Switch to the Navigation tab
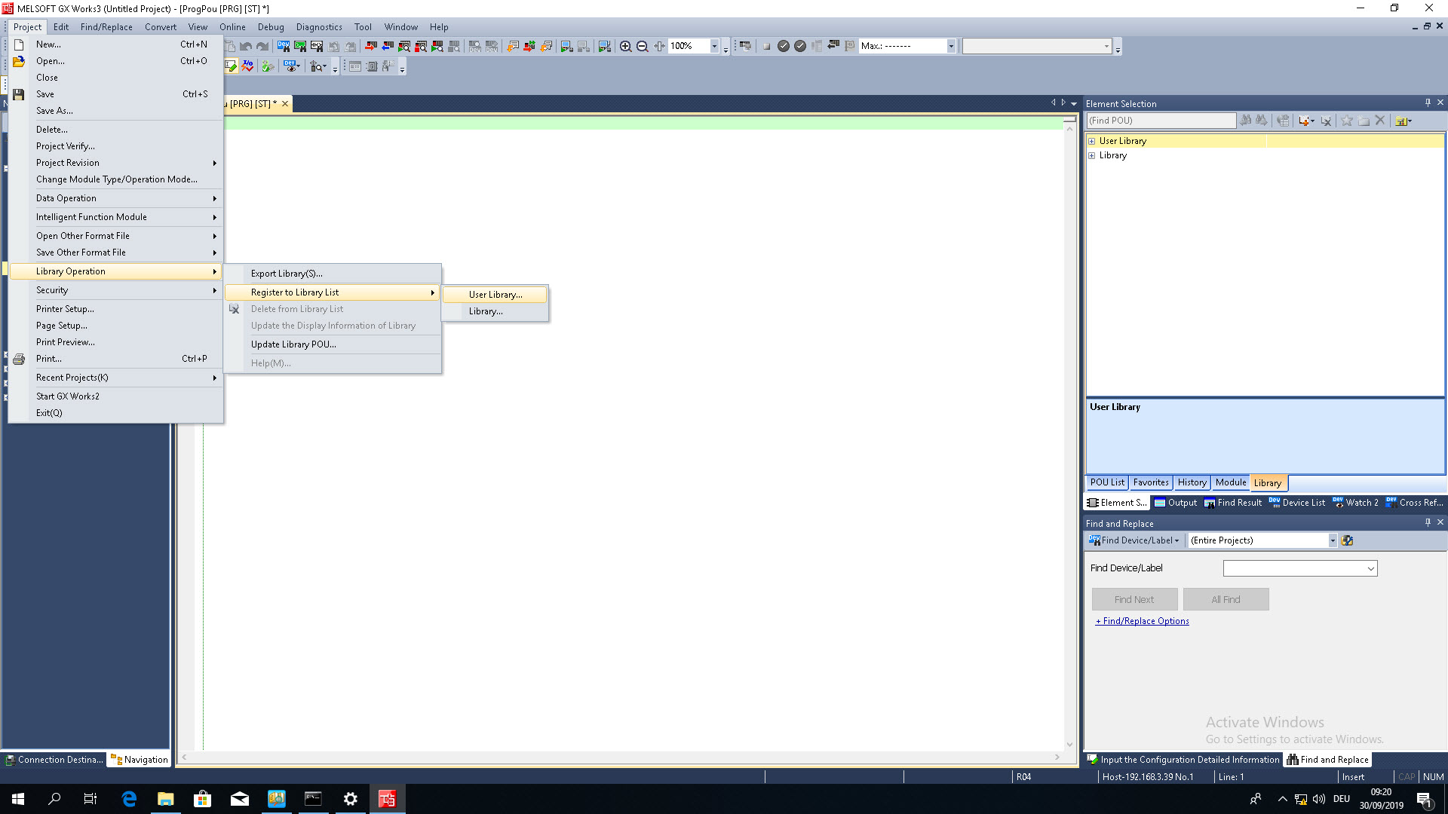The height and width of the screenshot is (814, 1448). [x=139, y=760]
